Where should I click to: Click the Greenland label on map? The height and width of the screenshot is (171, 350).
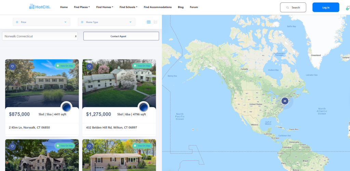tap(316, 55)
